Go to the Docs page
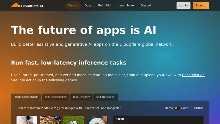 coord(88,6)
